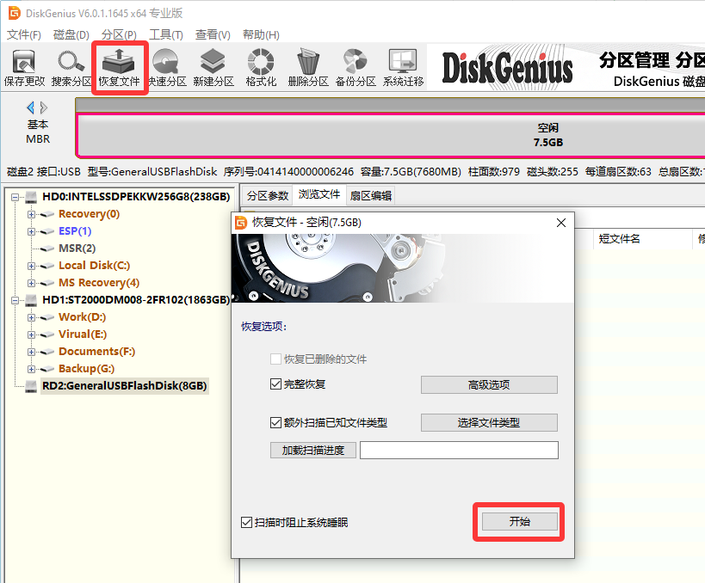Click the scan progress file path field
Image resolution: width=705 pixels, height=583 pixels.
459,450
